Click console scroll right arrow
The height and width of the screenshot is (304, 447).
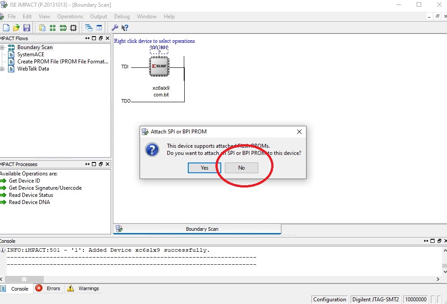pyautogui.click(x=438, y=279)
